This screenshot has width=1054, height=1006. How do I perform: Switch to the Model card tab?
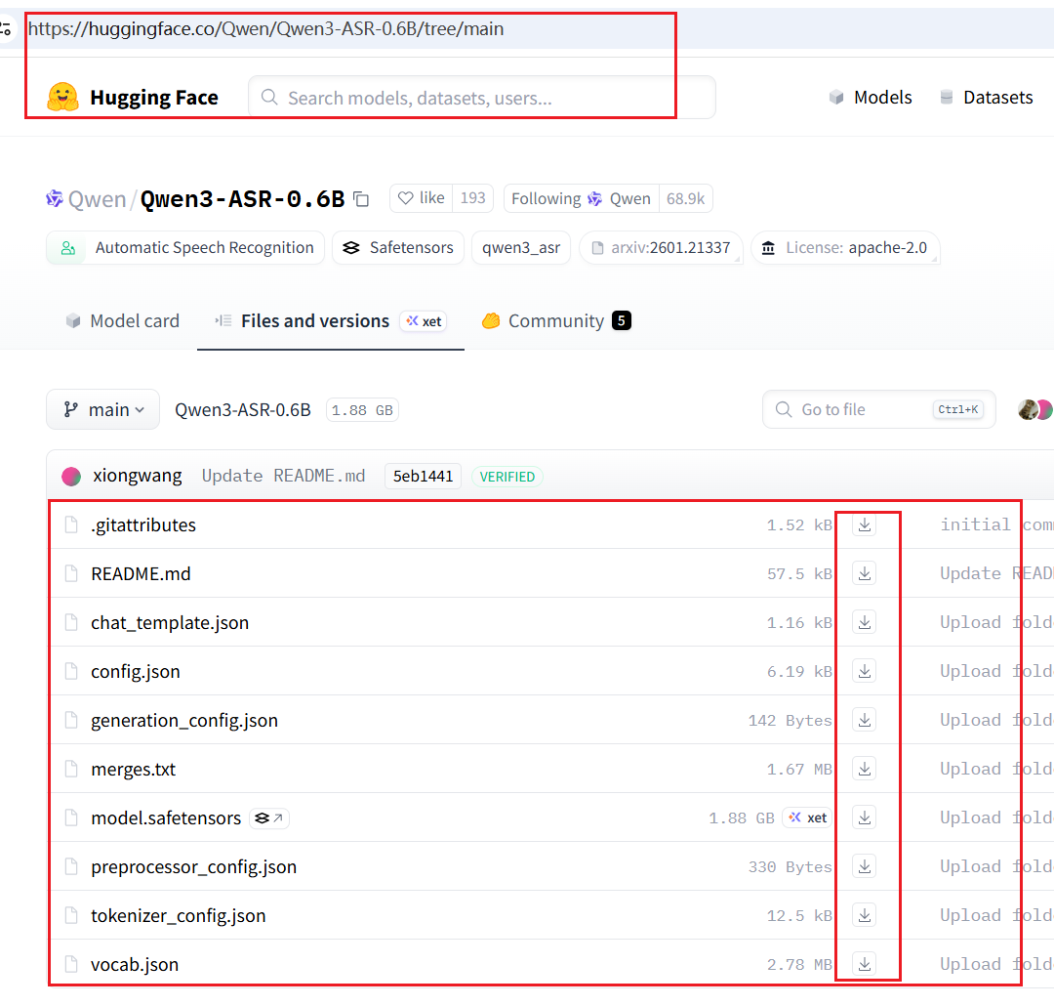[x=123, y=321]
